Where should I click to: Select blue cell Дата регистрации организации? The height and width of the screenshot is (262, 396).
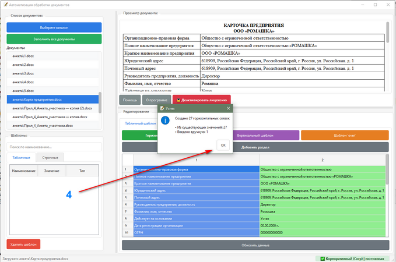click(x=197, y=226)
